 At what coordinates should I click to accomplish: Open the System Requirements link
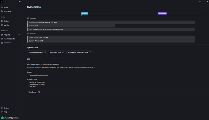[x=37, y=52]
